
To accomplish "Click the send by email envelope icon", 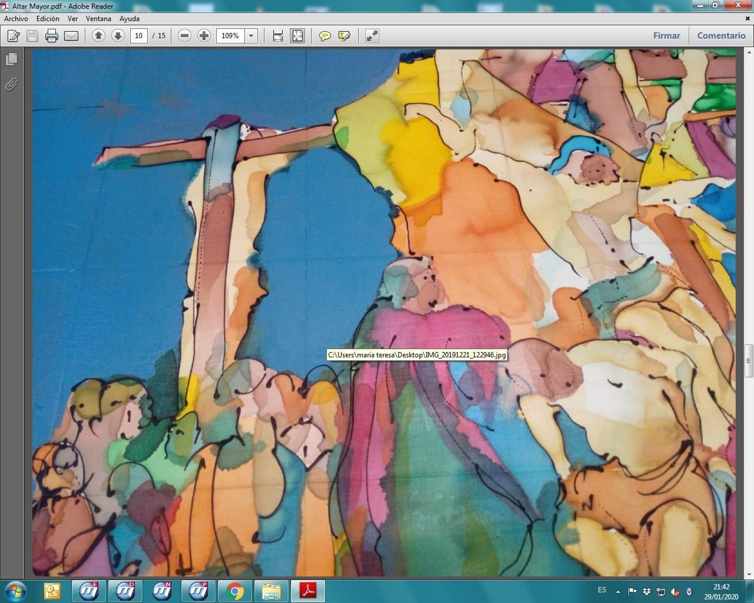I will tap(71, 36).
